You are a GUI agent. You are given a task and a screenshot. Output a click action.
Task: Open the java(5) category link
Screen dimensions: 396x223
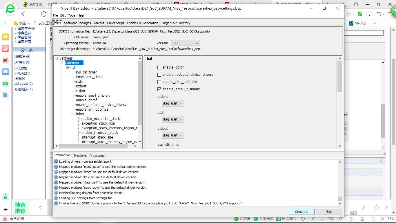pyautogui.click(x=20, y=78)
